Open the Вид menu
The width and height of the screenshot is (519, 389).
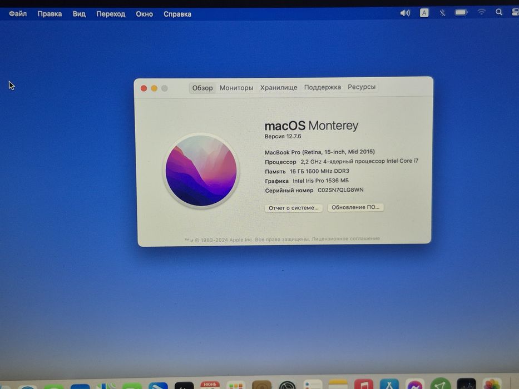[79, 14]
